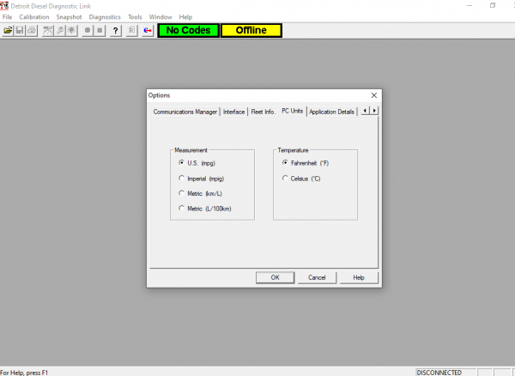The height and width of the screenshot is (376, 515).
Task: Click the Detroit Diesel app title icon
Action: click(x=4, y=6)
